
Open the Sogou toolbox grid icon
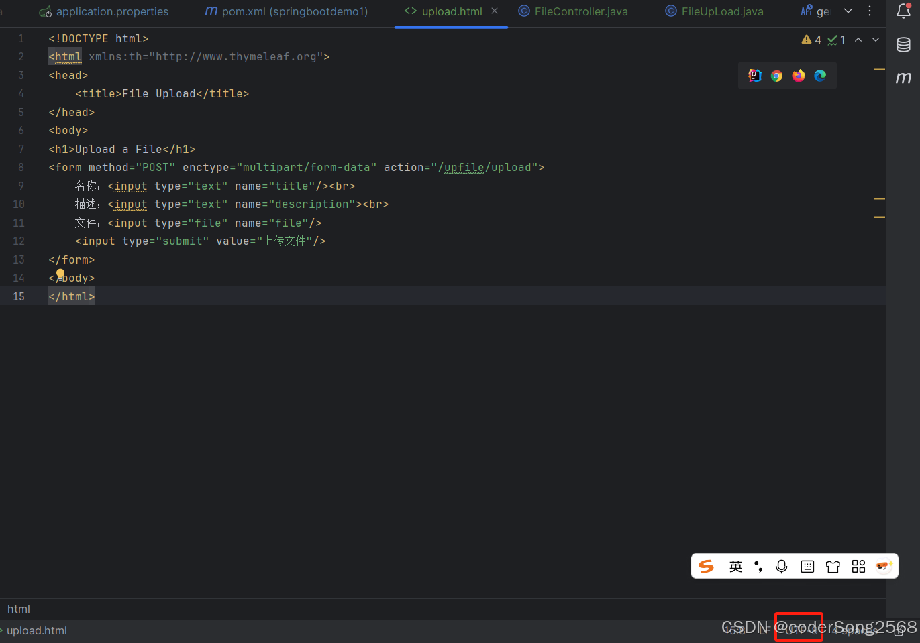click(858, 567)
